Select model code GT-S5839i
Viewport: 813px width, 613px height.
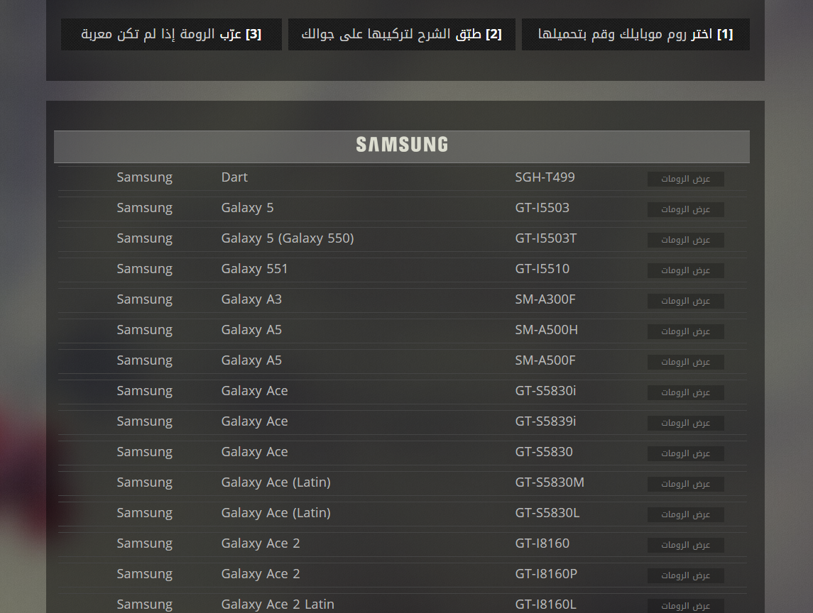545,422
